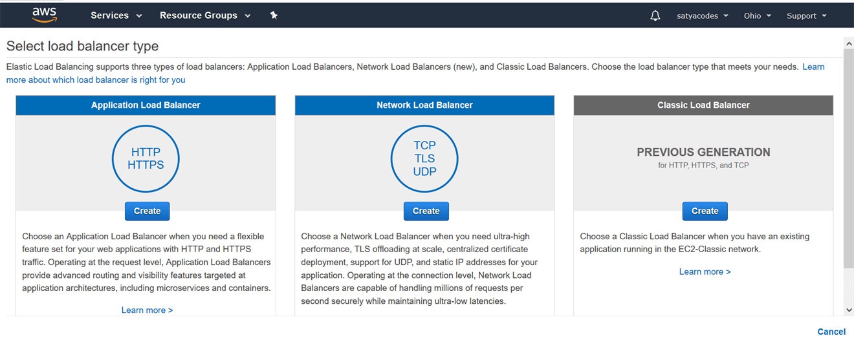Open Learn more under Classic Load Balancer
Screen dimensions: 854x342
click(705, 272)
